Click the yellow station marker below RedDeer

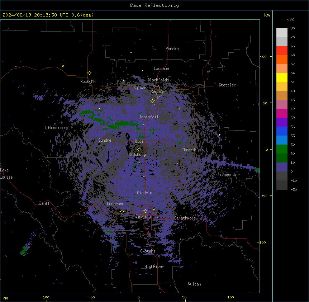tap(152, 101)
